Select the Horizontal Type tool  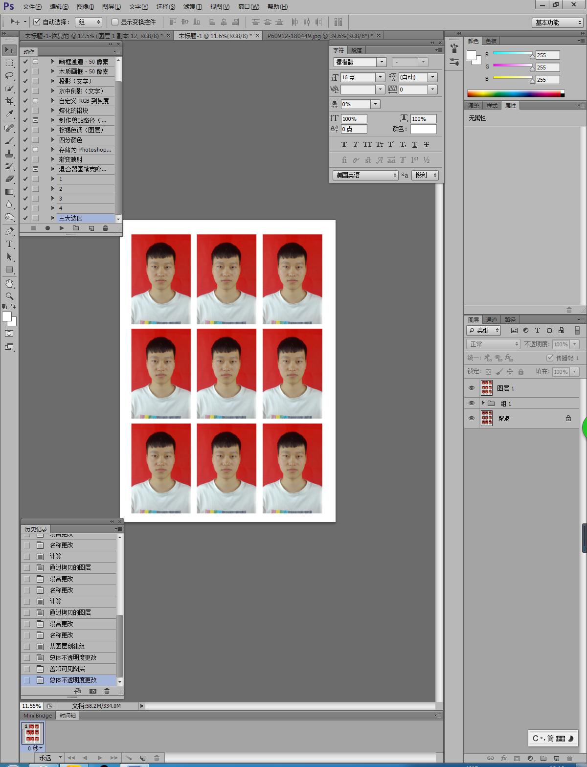(x=9, y=244)
